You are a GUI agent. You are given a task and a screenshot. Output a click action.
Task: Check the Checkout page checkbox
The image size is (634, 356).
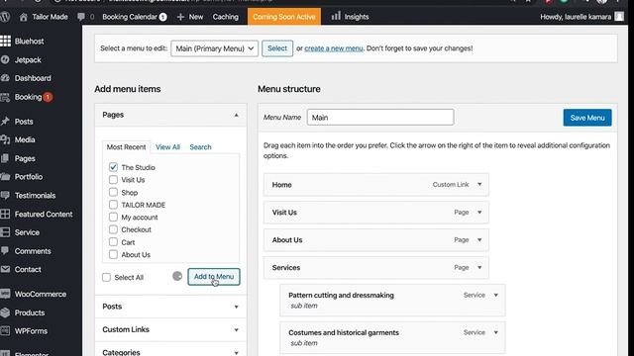tap(113, 229)
